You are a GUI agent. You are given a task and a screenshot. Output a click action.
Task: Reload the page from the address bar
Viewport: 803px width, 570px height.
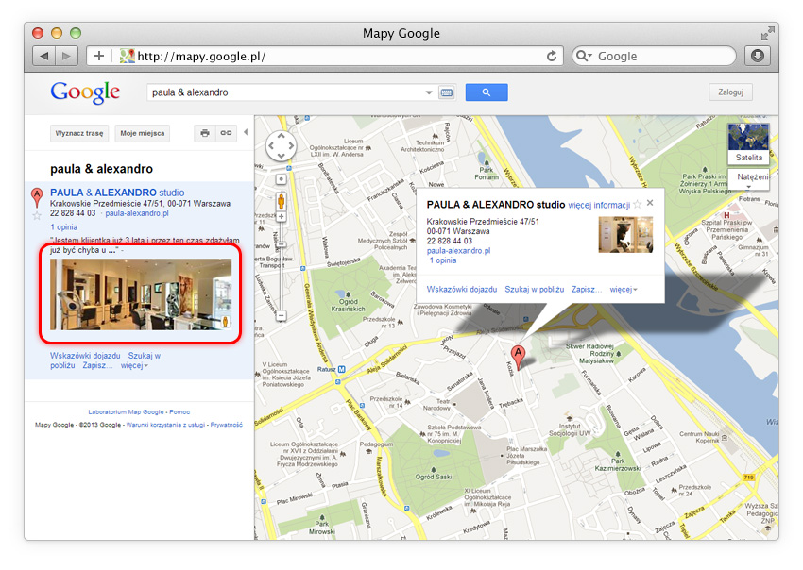pyautogui.click(x=552, y=56)
